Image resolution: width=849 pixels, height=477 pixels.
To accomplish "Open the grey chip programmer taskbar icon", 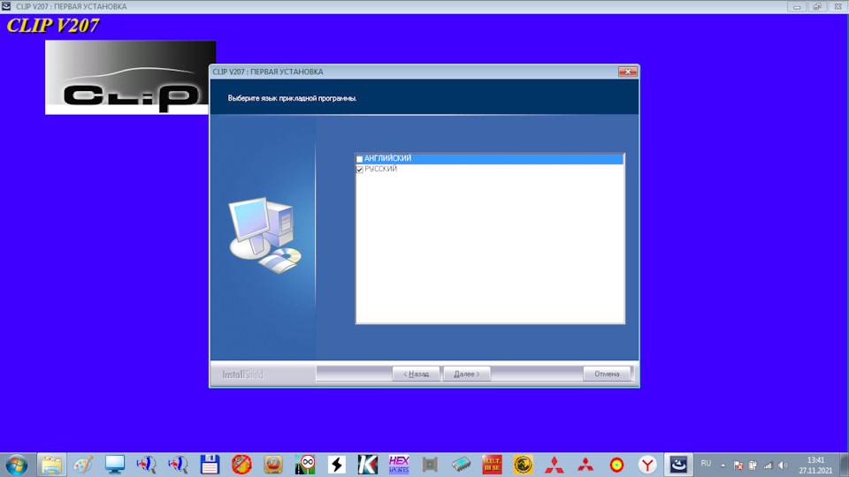I will 430,466.
